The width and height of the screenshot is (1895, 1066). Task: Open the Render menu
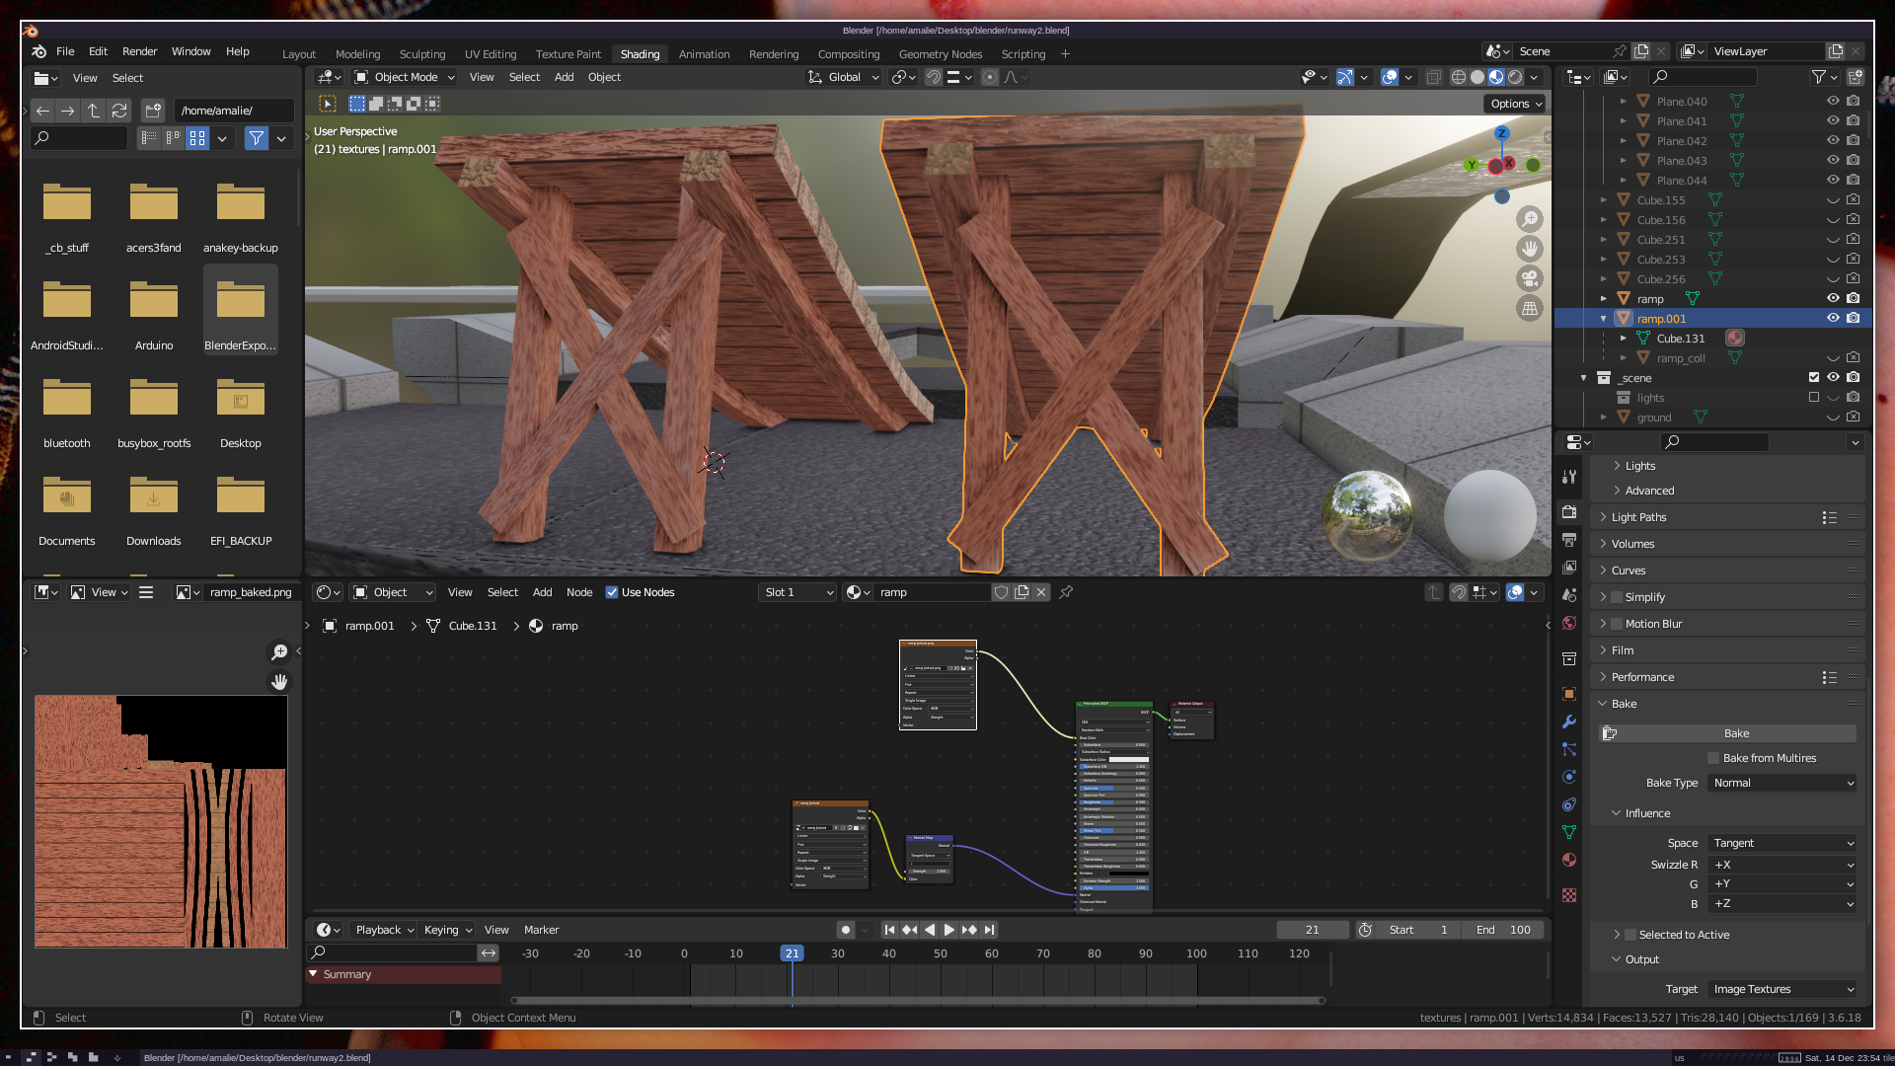point(139,51)
